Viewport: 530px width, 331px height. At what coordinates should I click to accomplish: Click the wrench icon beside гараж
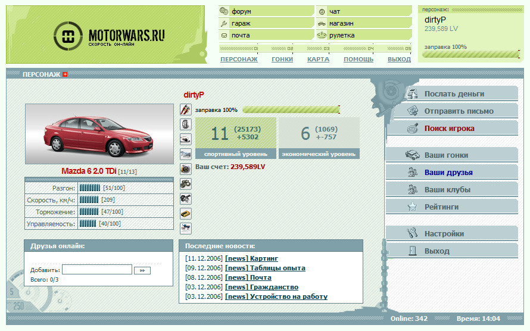(x=224, y=23)
